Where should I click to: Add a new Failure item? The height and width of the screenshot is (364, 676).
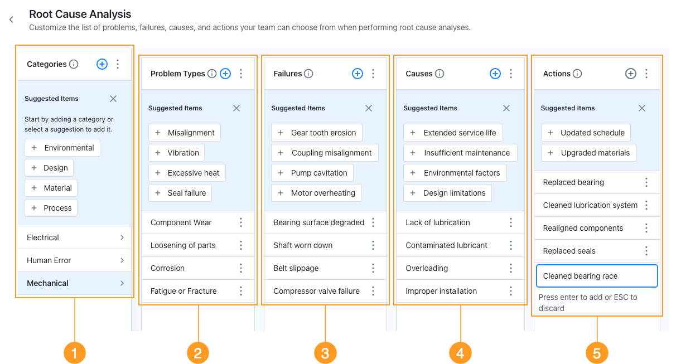click(x=357, y=73)
